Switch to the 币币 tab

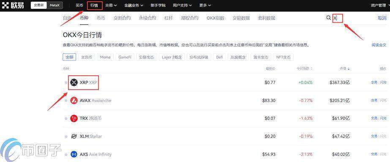point(101,18)
